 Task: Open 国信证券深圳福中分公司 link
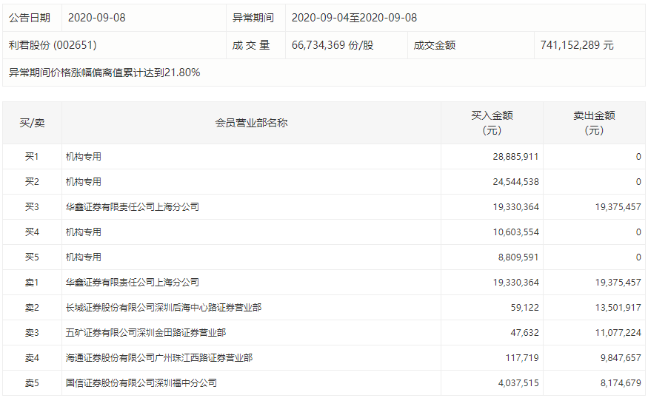(141, 383)
